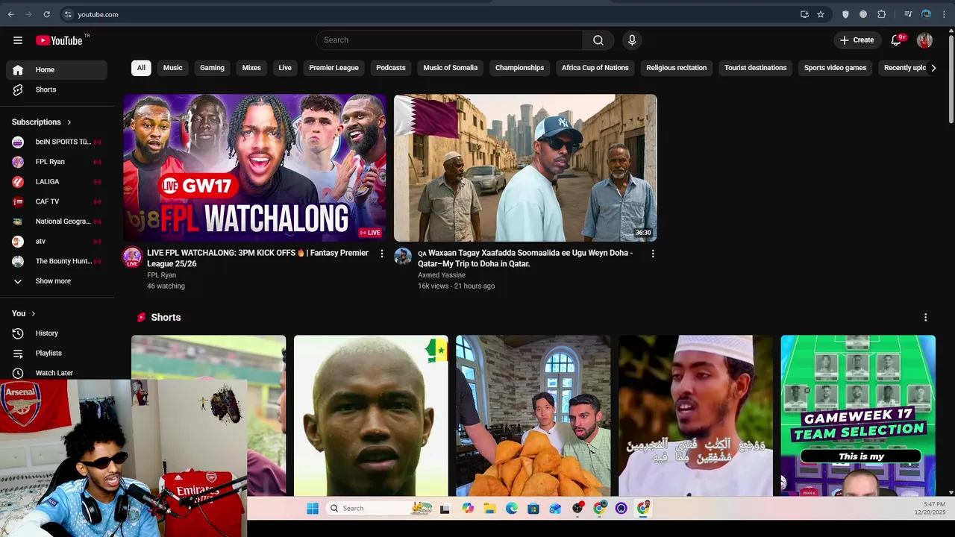Screen dimensions: 955x537
Task: Select the Podcasts filter chip
Action: (391, 68)
